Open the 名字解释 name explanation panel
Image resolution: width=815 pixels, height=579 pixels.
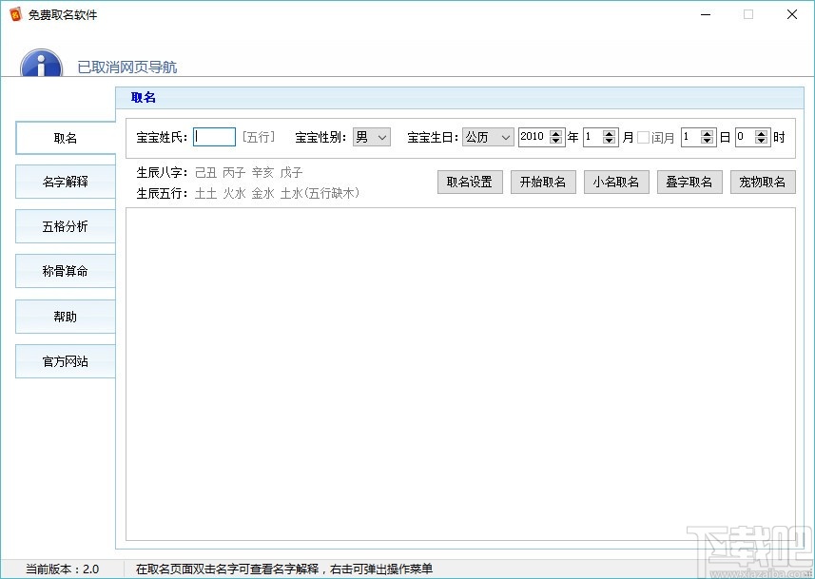click(x=65, y=182)
